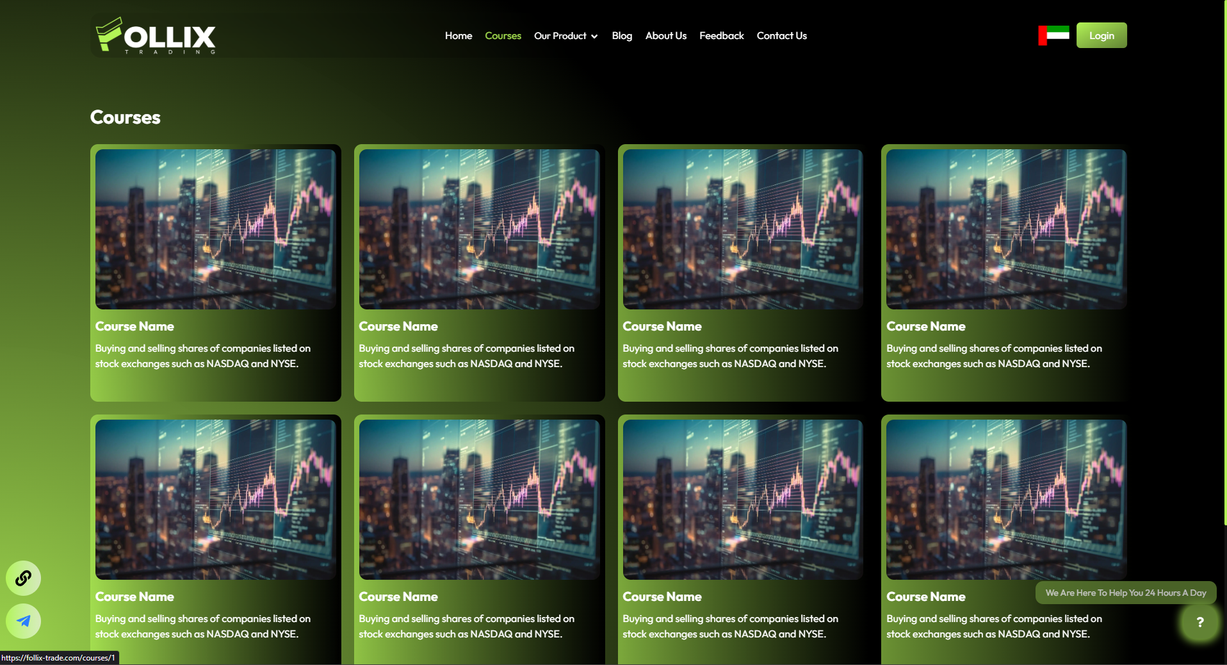
Task: Open the Blog page link
Action: point(622,36)
